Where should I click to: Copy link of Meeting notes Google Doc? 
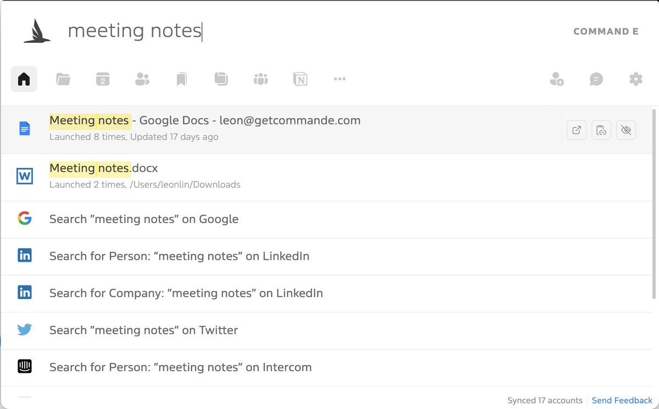tap(601, 130)
